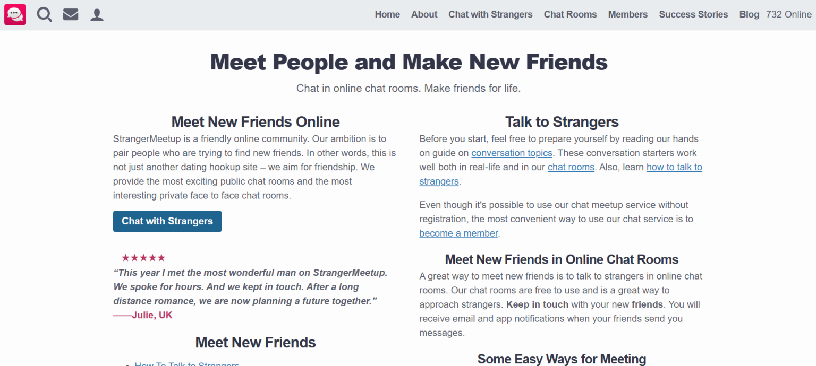This screenshot has width=816, height=366.
Task: Select Home in the navigation bar
Action: click(x=387, y=14)
